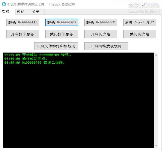Turn off firewall with 关闭防火墙
Viewport: 162px width, 151px height.
coord(140,34)
